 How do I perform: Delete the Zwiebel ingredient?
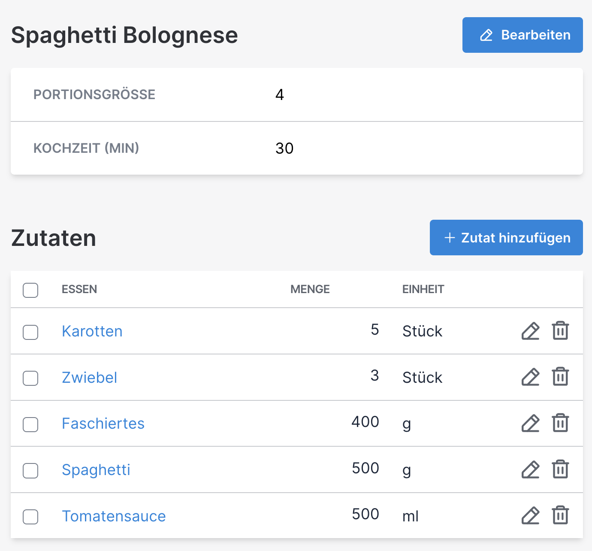coord(560,377)
